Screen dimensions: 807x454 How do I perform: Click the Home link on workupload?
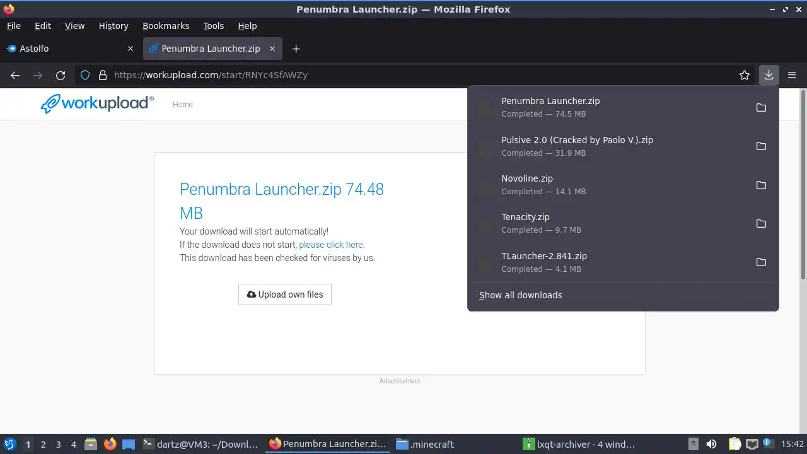[183, 105]
